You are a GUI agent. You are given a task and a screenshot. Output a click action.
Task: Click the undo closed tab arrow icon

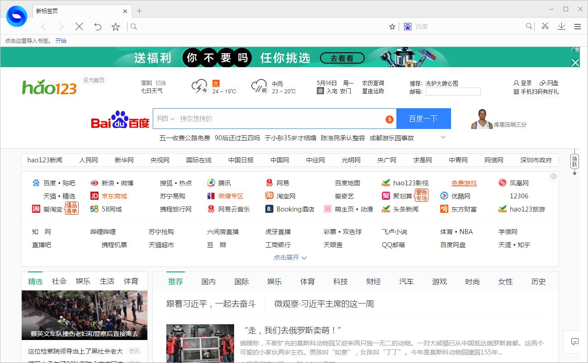coord(98,27)
